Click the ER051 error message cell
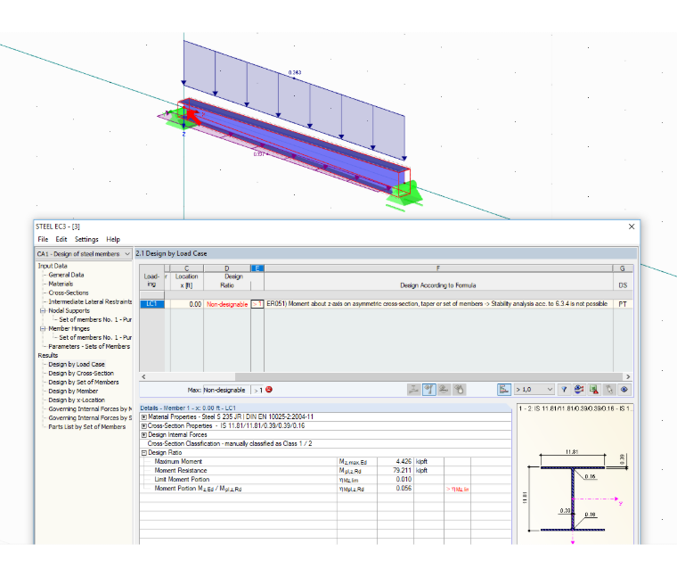 coord(438,304)
